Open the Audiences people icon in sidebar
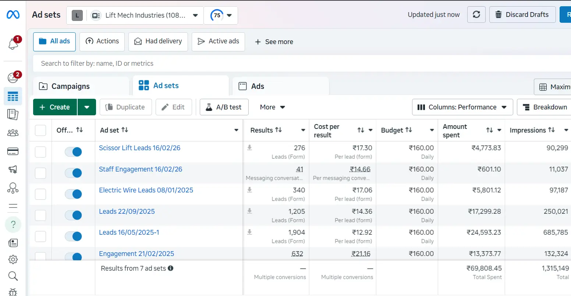Viewport: 571px width, 296px height. tap(13, 133)
